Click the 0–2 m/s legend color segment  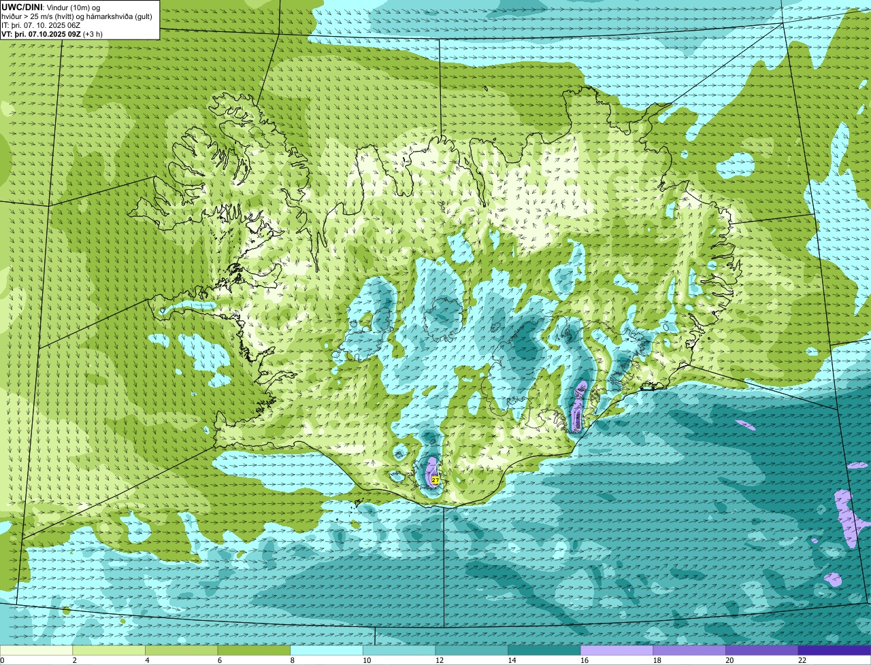click(x=36, y=650)
